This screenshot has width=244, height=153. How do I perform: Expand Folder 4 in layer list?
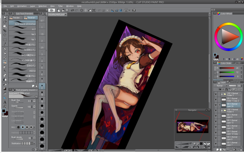pos(222,111)
